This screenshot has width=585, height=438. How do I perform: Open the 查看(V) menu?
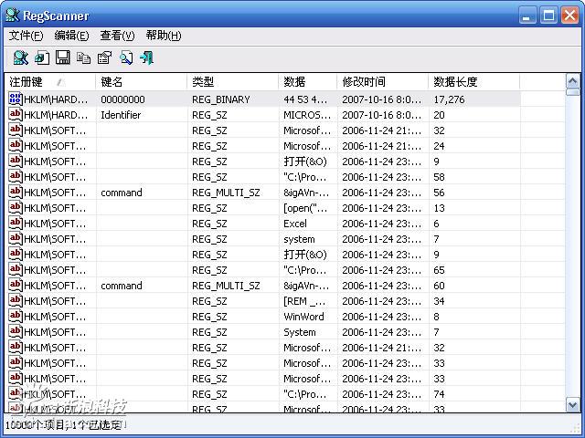tap(117, 36)
